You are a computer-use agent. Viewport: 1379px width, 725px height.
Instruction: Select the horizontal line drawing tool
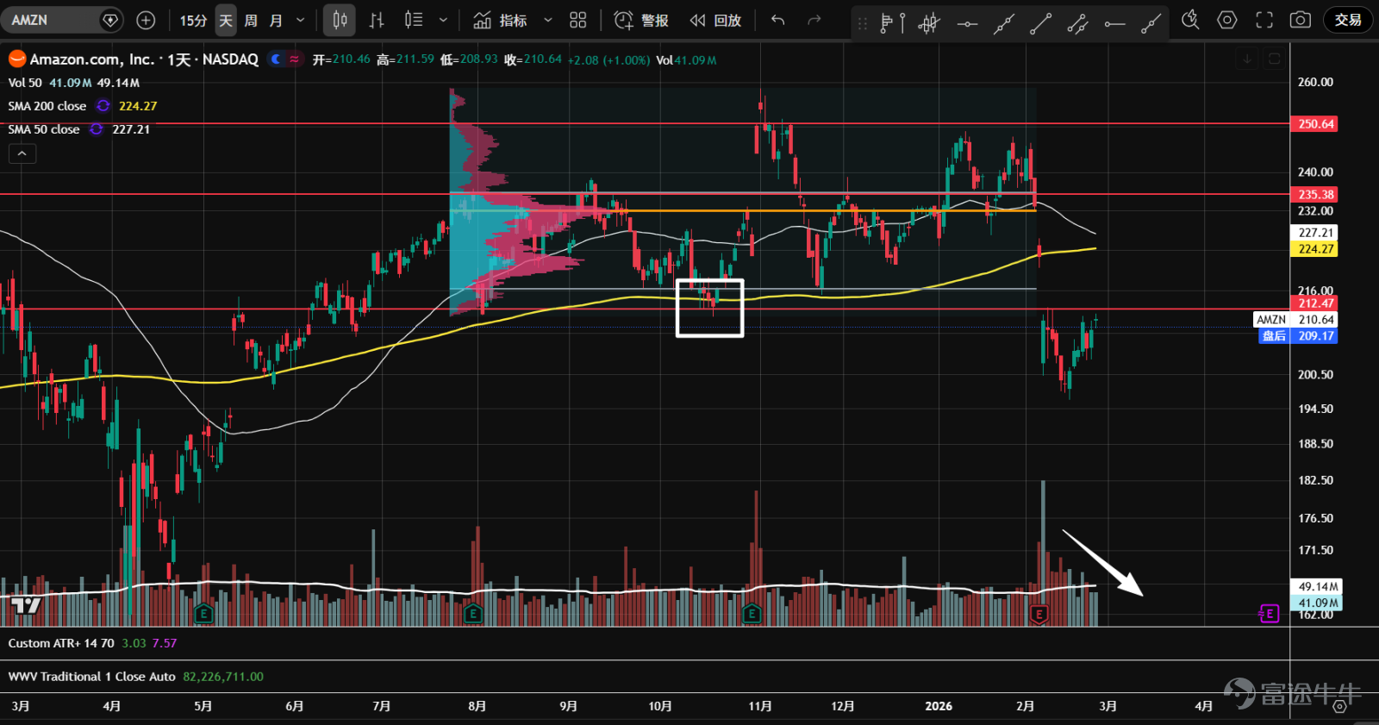tap(967, 23)
